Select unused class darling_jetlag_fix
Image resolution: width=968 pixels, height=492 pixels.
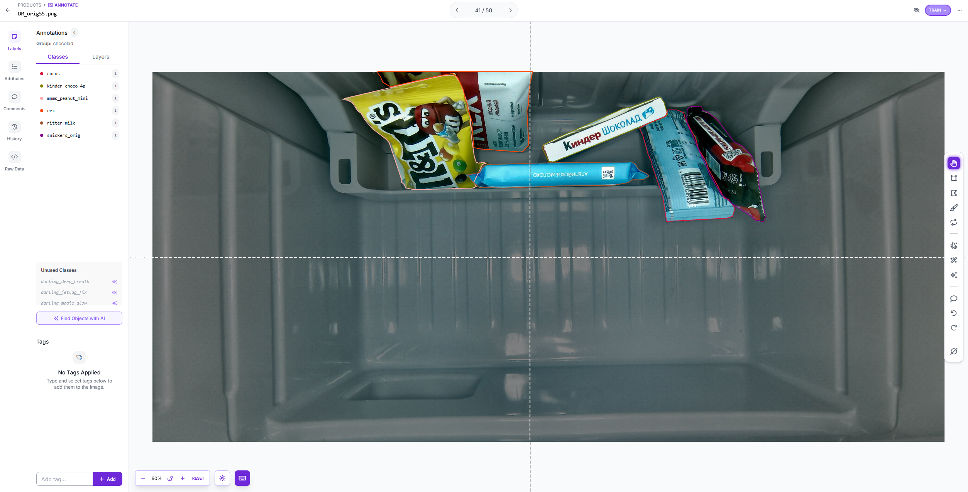click(x=64, y=293)
